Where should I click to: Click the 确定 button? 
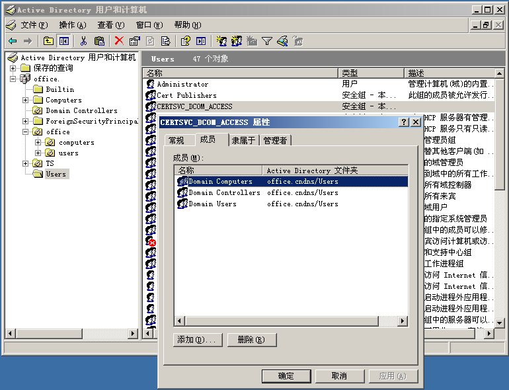click(286, 375)
